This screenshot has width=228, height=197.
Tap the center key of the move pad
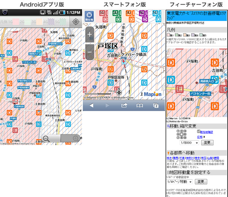pyautogui.click(x=182, y=134)
